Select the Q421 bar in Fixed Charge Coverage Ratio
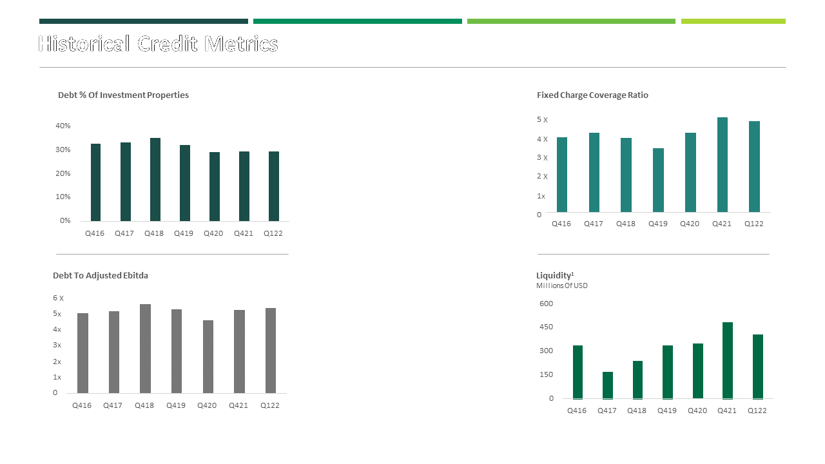This screenshot has height=464, width=825. 723,165
